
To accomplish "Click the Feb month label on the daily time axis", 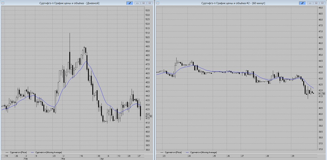I will 26,159.
